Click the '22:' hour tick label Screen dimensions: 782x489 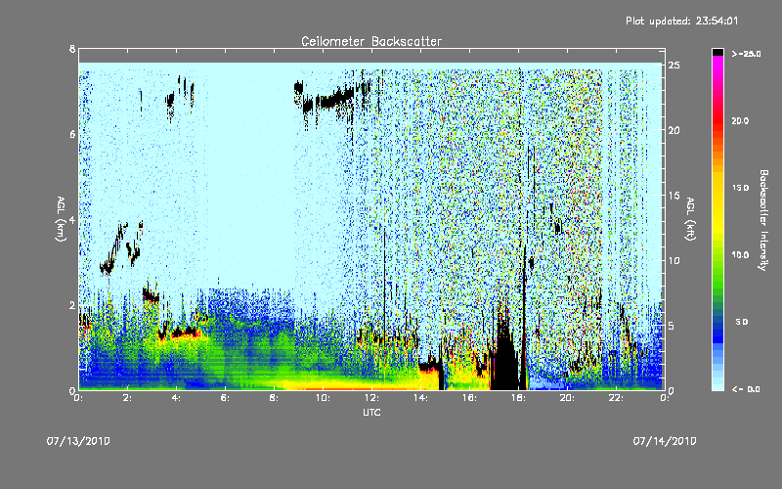616,398
